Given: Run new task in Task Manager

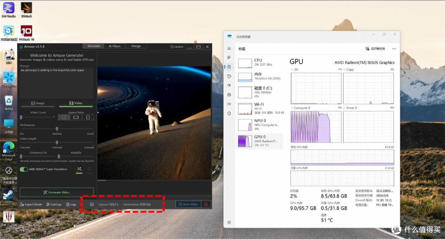Looking at the screenshot, I should tap(375, 49).
